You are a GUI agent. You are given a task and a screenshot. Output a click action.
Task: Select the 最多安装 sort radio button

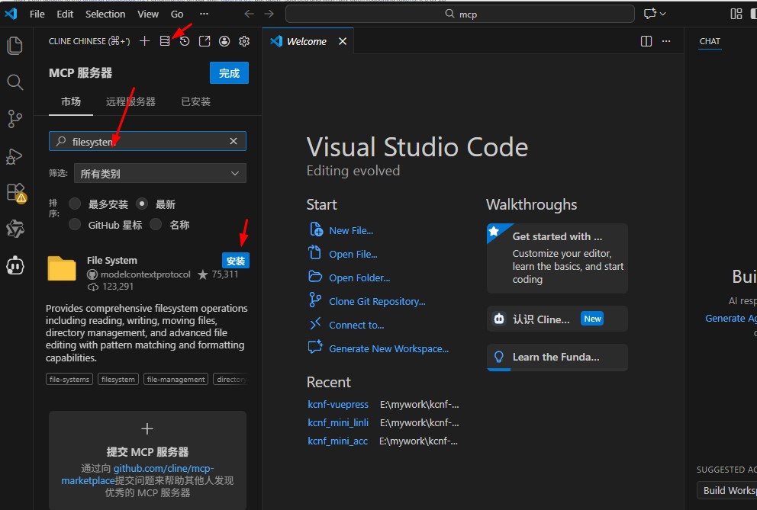(x=75, y=204)
